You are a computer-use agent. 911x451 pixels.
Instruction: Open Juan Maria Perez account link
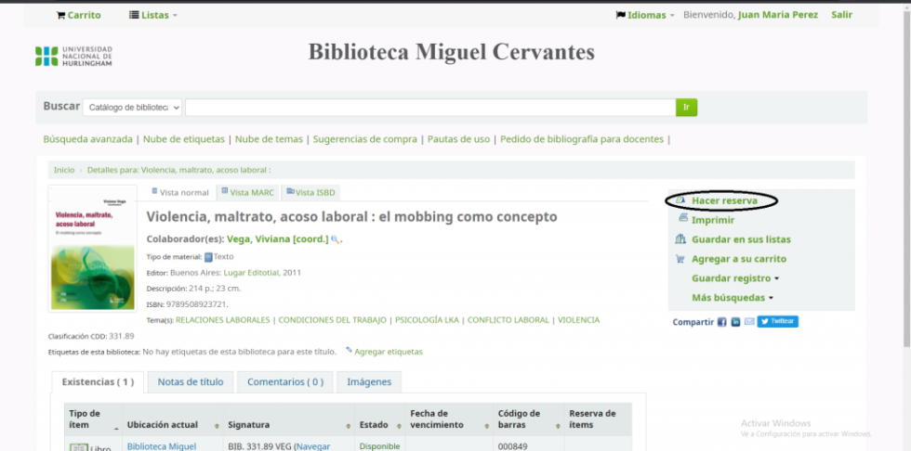pos(777,15)
